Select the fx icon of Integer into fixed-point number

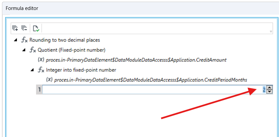(41, 70)
